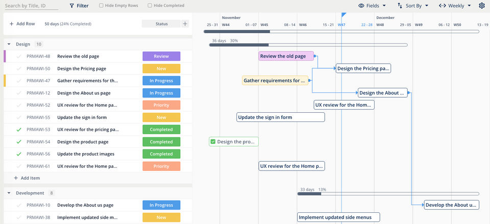
Task: Click the plus icon next to Add Item
Action: click(16, 178)
